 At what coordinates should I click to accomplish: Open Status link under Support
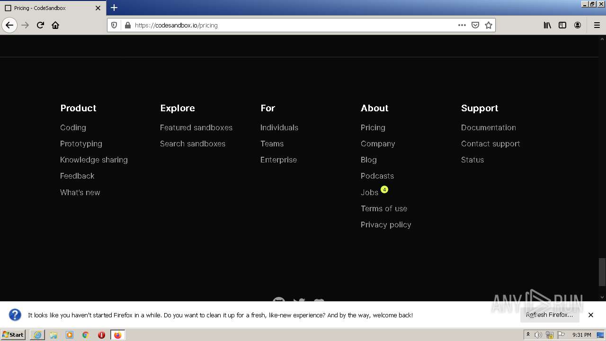[x=472, y=160]
